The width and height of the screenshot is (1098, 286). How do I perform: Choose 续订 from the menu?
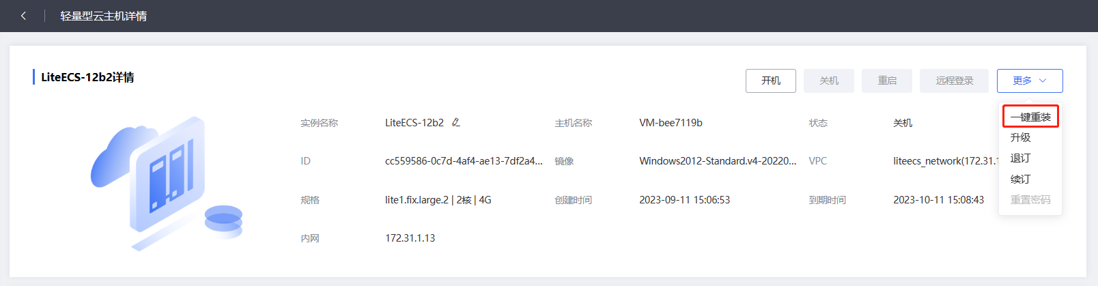tap(1021, 179)
